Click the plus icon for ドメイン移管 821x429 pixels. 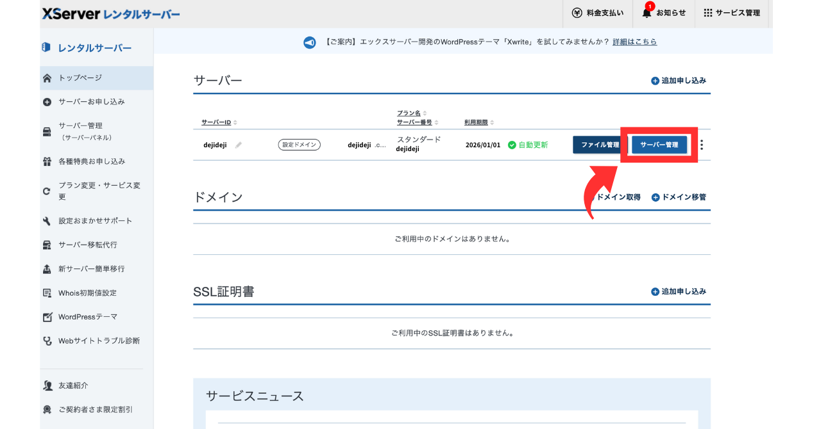[655, 198]
